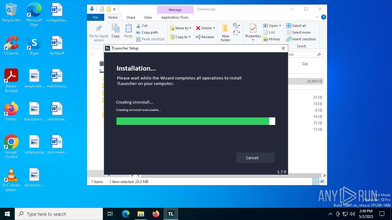Close the TLauncher Setup dialog
Image resolution: width=392 pixels, height=220 pixels.
(283, 48)
